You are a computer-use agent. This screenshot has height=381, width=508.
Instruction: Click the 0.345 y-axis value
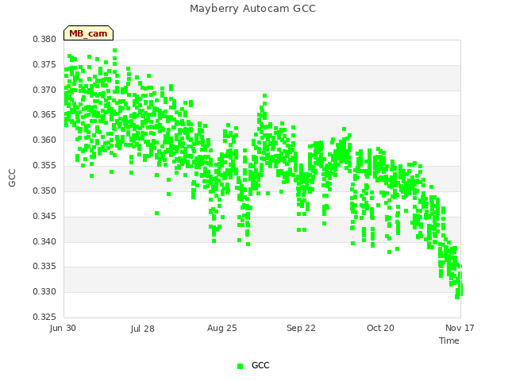[44, 216]
